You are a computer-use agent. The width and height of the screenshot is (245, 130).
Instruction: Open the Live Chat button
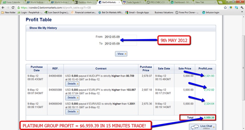pyautogui.click(x=202, y=127)
